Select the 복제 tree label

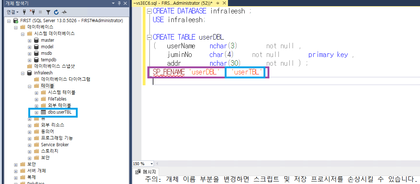pos(31,177)
